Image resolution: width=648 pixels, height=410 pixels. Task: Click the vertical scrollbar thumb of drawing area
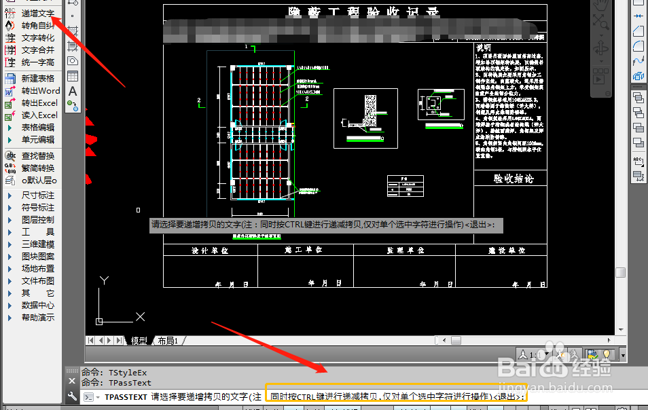620,272
